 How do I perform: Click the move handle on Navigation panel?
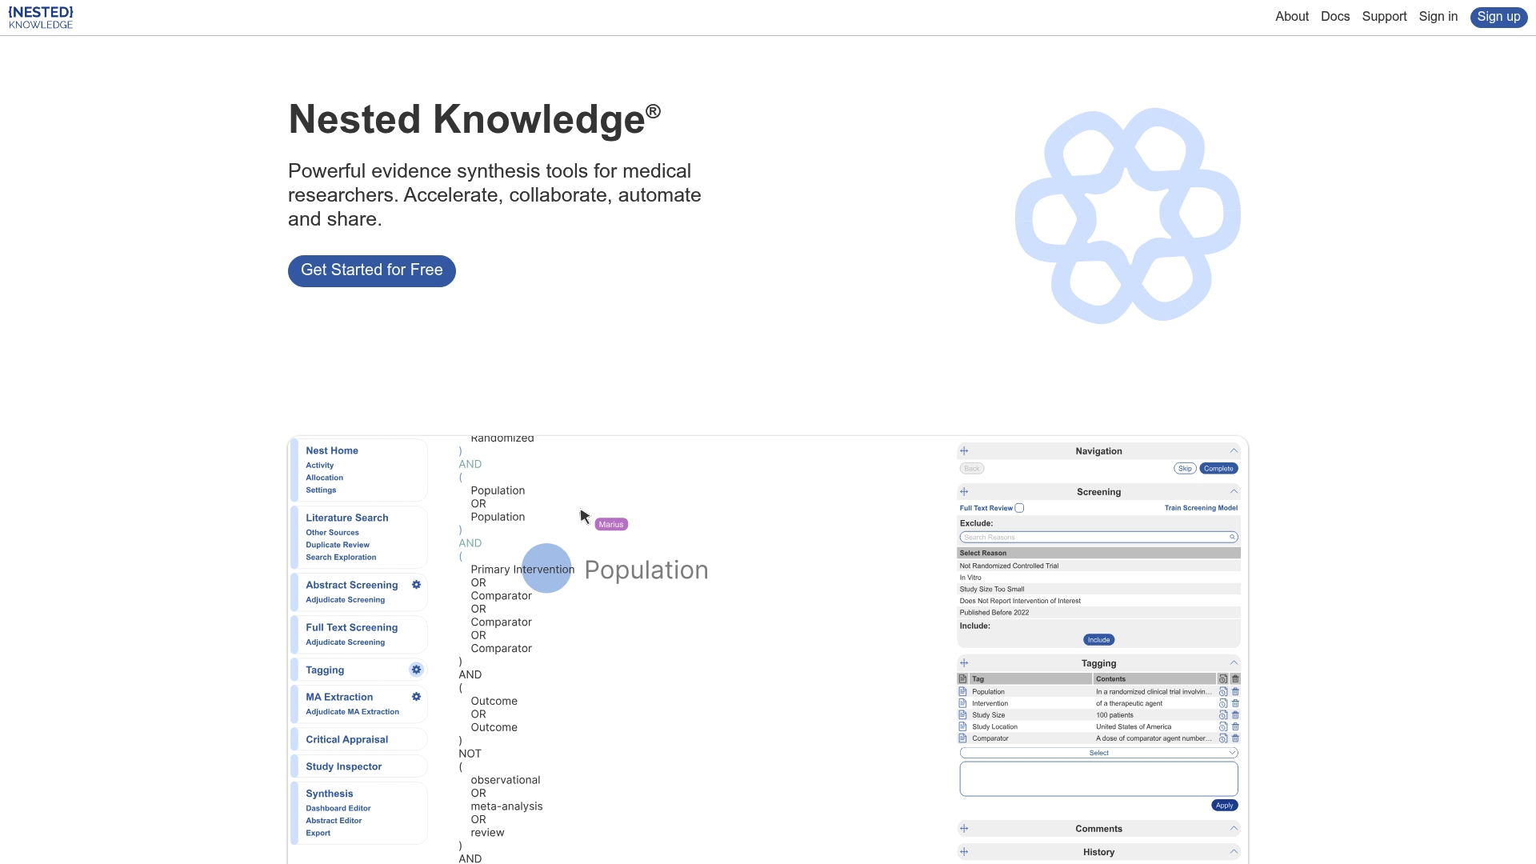pos(964,451)
